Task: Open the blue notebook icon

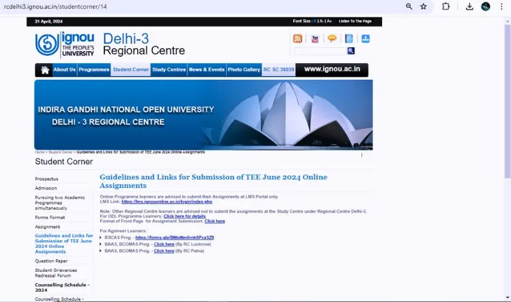Action: tap(349, 39)
